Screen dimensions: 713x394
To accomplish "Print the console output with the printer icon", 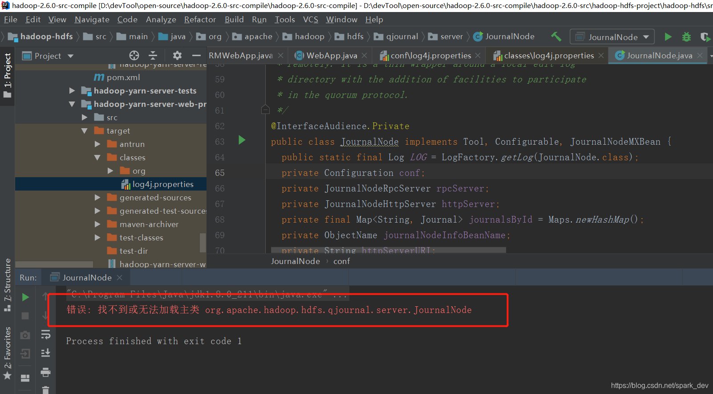I will click(45, 372).
